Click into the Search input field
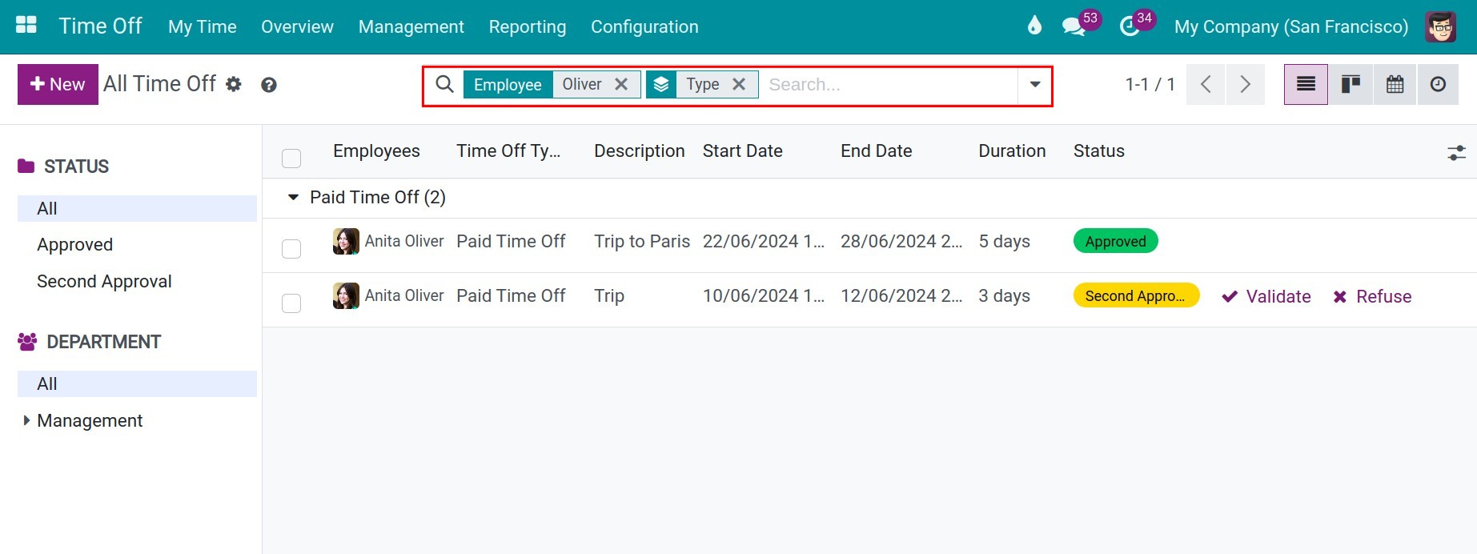This screenshot has height=554, width=1477. click(x=889, y=84)
